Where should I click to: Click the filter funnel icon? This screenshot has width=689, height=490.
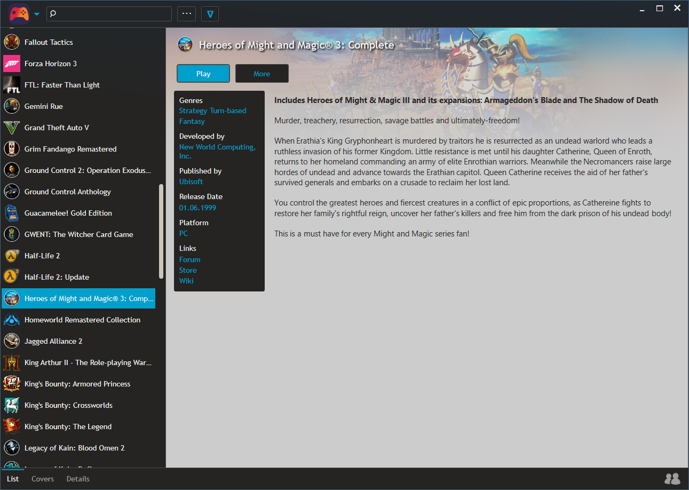click(x=210, y=14)
